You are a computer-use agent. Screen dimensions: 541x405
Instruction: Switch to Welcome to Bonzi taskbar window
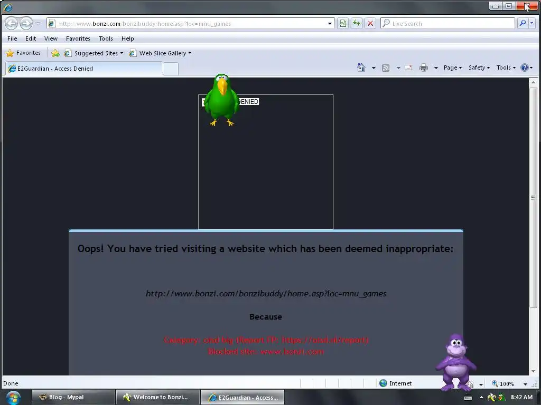[157, 397]
